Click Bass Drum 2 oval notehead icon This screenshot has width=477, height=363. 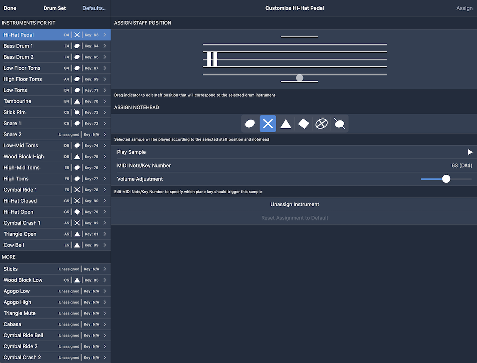(x=77, y=57)
